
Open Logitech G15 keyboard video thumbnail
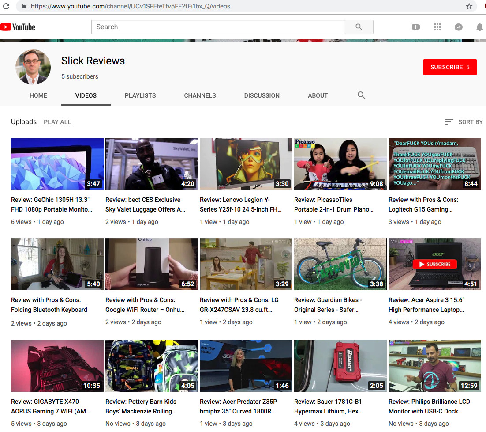[435, 164]
